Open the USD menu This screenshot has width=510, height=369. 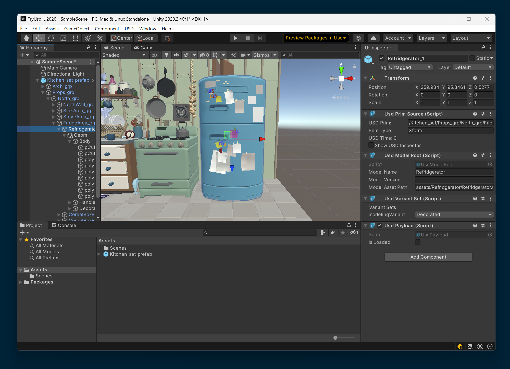coord(129,29)
